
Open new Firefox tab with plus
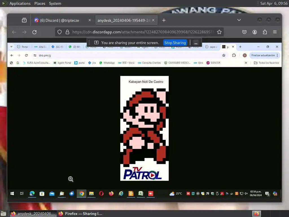click(164, 20)
